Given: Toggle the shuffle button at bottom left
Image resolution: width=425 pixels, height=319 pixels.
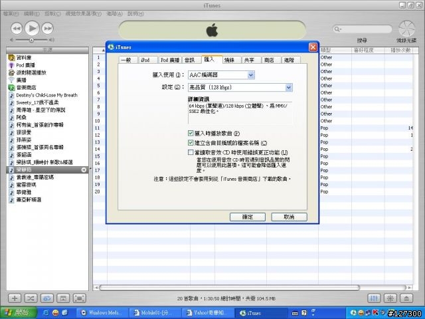Looking at the screenshot, I should point(31,298).
